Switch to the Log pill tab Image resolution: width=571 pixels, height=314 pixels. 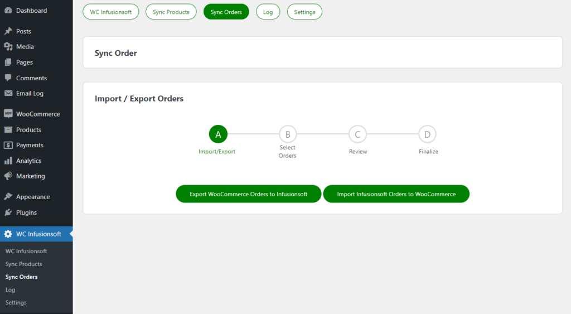(x=268, y=12)
